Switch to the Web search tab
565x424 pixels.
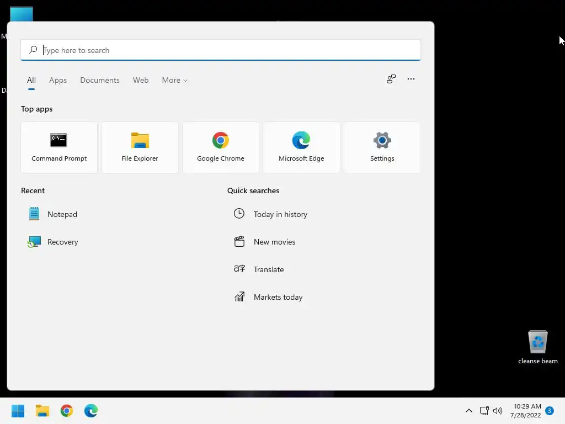141,81
